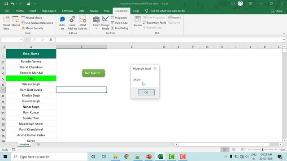Image resolution: width=287 pixels, height=161 pixels.
Task: Click the vertical scrollbar down arrow
Action: click(x=285, y=140)
